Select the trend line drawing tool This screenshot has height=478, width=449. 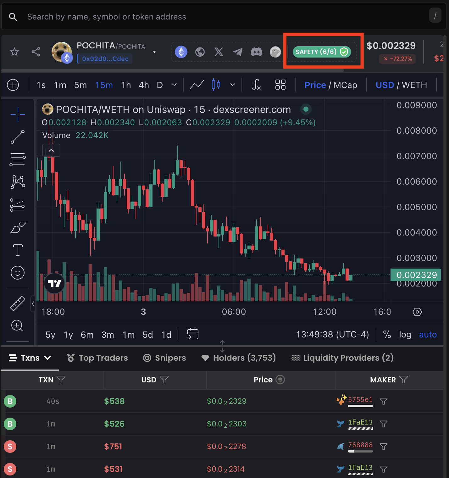click(x=18, y=137)
